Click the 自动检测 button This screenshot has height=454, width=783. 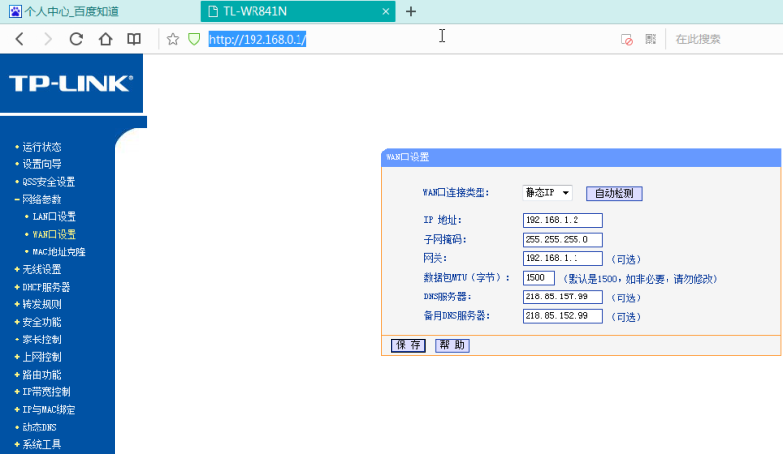(614, 194)
